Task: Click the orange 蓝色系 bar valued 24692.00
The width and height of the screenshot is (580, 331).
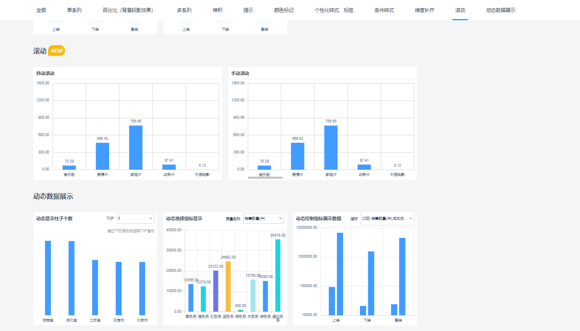Action: tap(228, 286)
